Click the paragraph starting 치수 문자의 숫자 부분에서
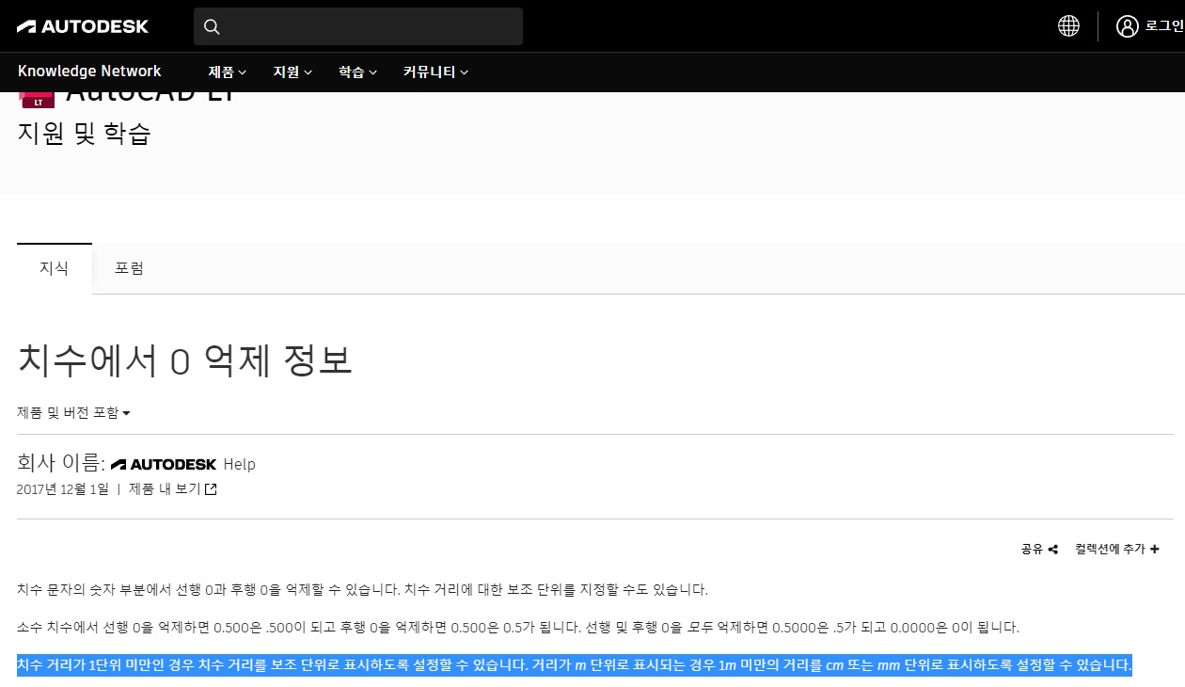The width and height of the screenshot is (1185, 687). 362,590
